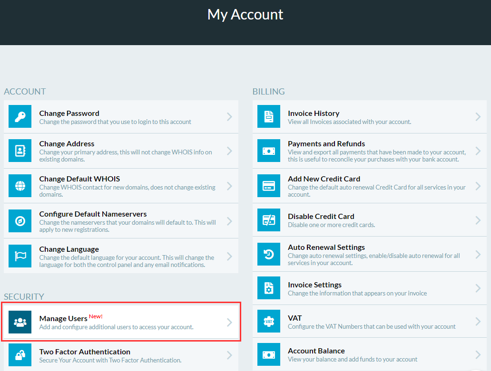
Task: Click the compass icon for Configure Default Nameservers
Action: (x=20, y=221)
